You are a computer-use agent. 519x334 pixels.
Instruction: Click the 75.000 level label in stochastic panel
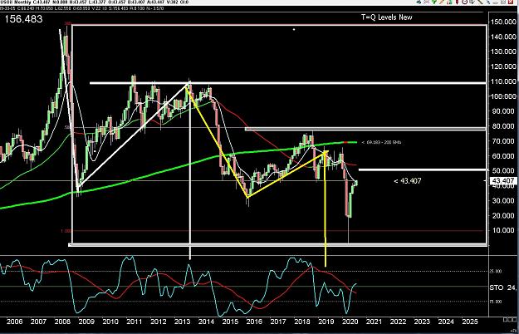pyautogui.click(x=496, y=302)
